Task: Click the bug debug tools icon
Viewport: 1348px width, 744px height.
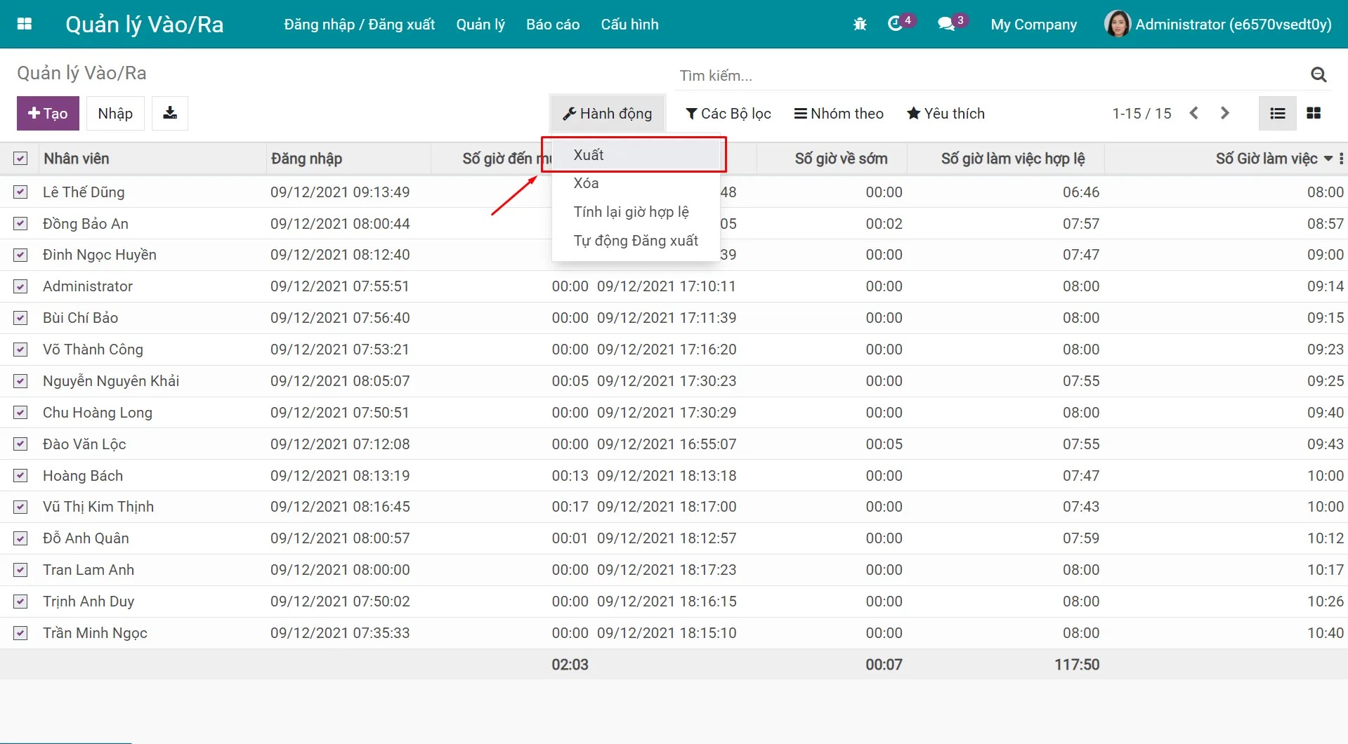Action: tap(860, 25)
